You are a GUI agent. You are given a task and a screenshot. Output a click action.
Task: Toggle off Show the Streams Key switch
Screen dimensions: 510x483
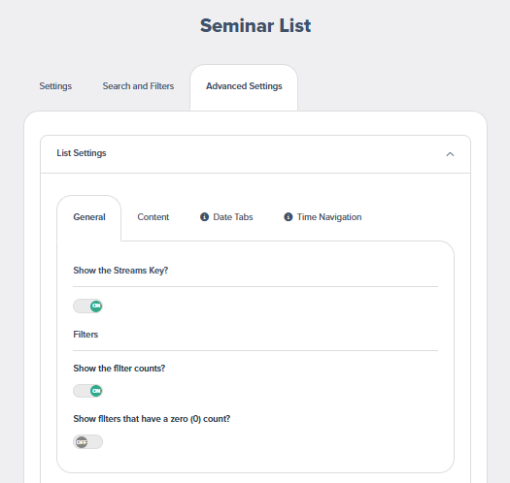(87, 306)
